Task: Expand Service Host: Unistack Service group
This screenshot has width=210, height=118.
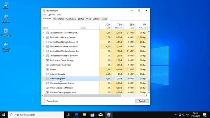Action: 43,51
